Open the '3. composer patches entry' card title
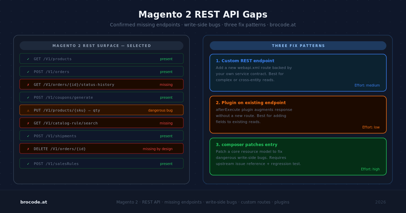The image size is (406, 213). tap(247, 145)
